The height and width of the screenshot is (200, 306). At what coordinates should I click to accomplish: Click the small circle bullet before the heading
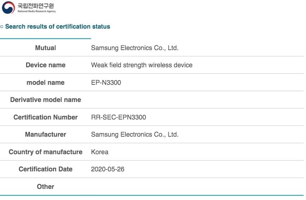[2, 27]
